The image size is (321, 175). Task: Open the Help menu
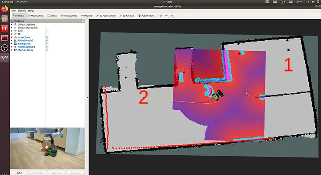31,10
